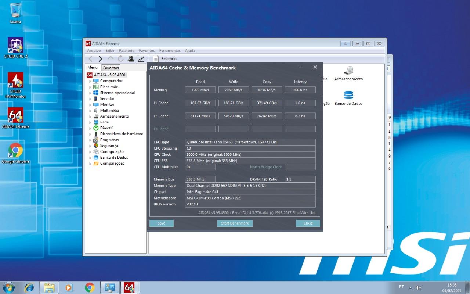
Task: Select the Rede tree item
Action: (x=104, y=122)
